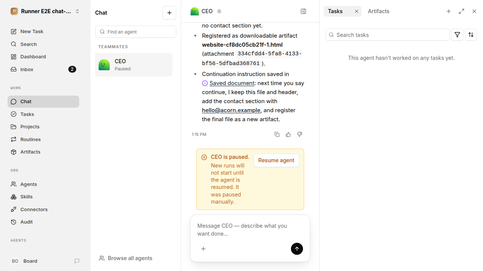Screen dimensions: 483x271
Task: Toggle the chat side panel icon
Action: point(303,11)
